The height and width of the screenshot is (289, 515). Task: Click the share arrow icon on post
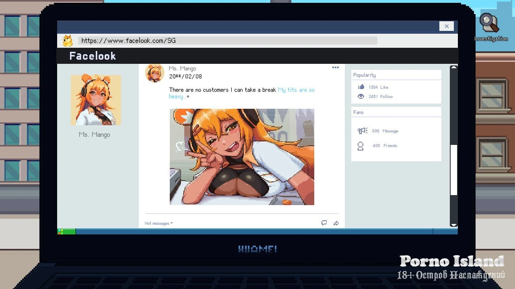[x=336, y=223]
